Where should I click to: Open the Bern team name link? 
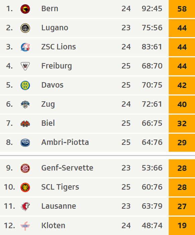pyautogui.click(x=50, y=8)
